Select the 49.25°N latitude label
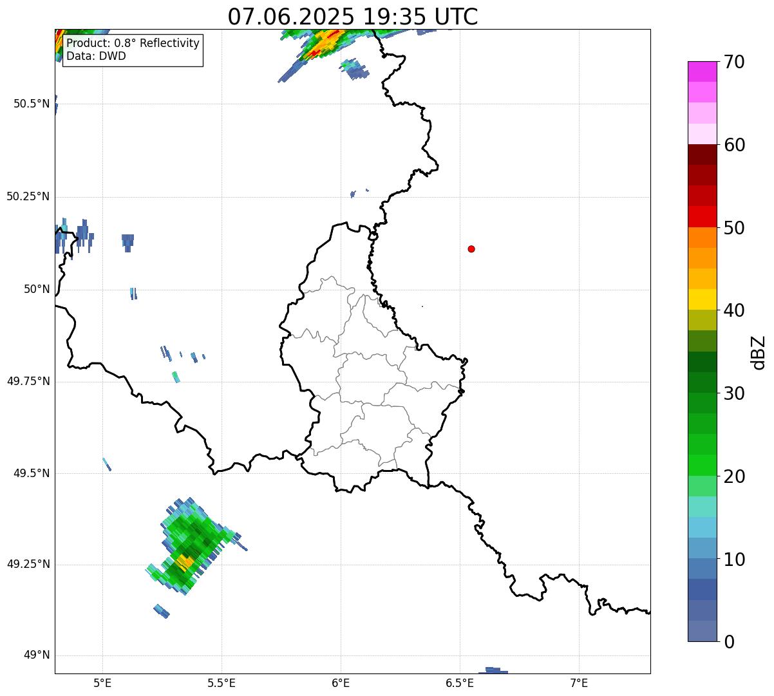Image resolution: width=774 pixels, height=696 pixels. point(28,564)
